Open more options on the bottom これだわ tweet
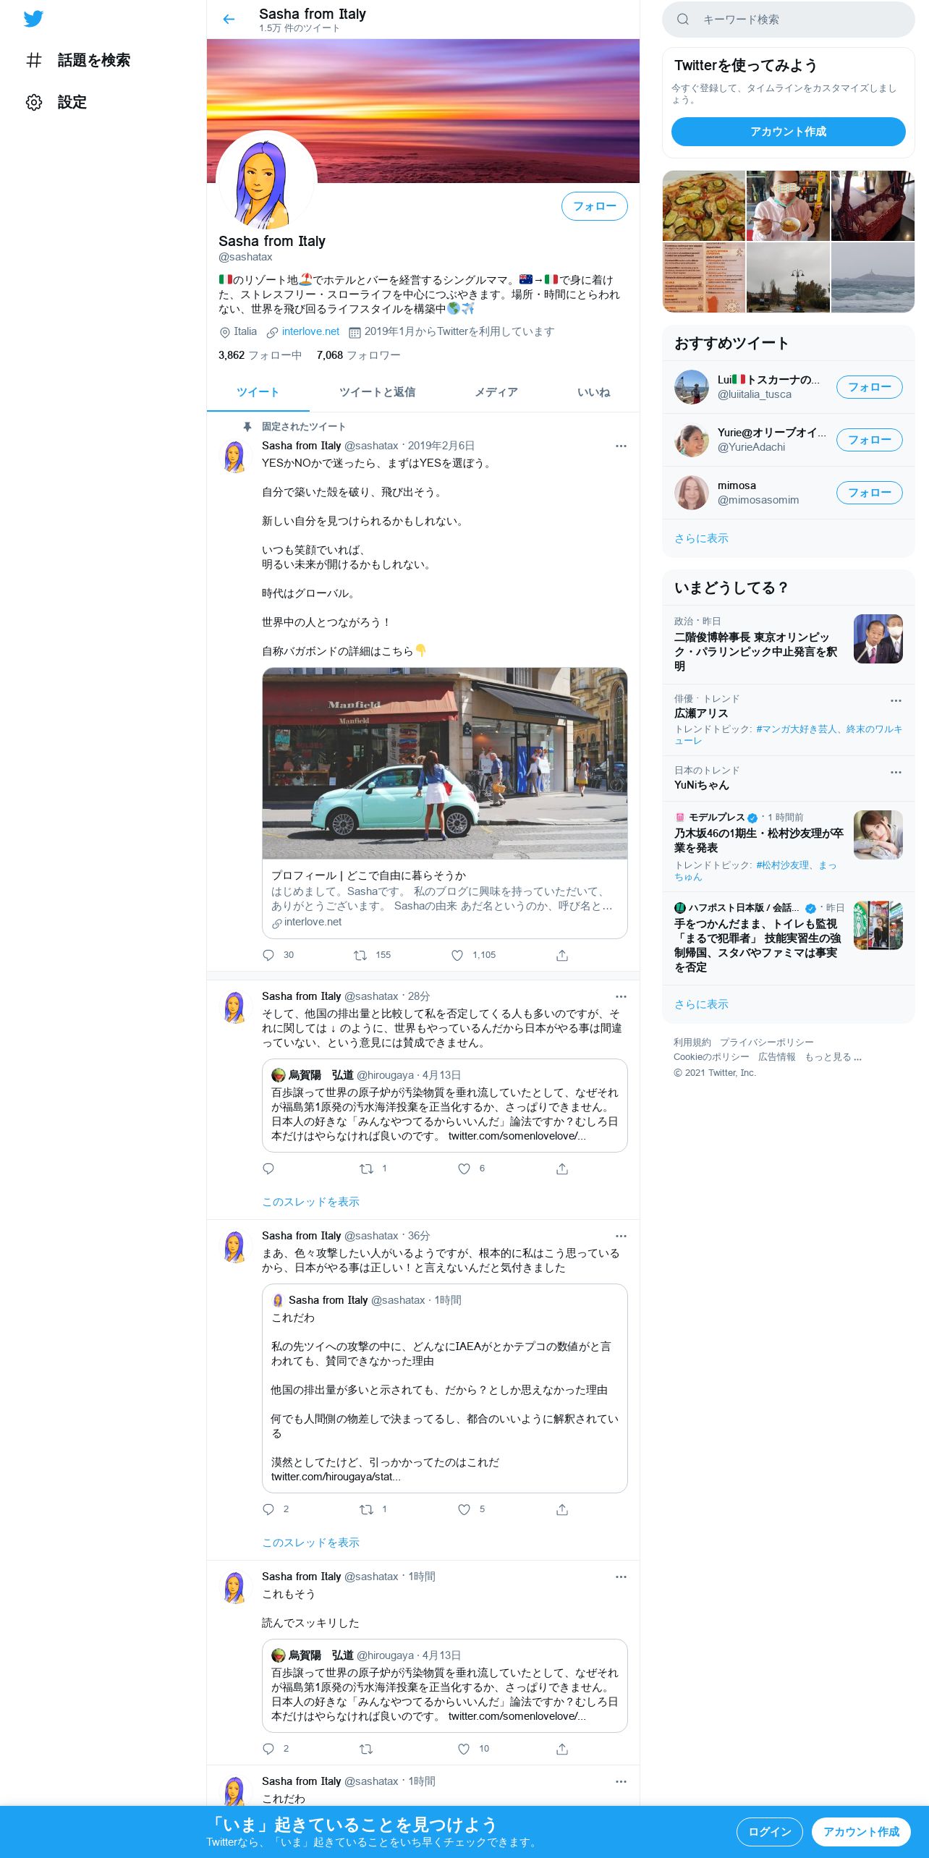The image size is (929, 1858). 621,1781
